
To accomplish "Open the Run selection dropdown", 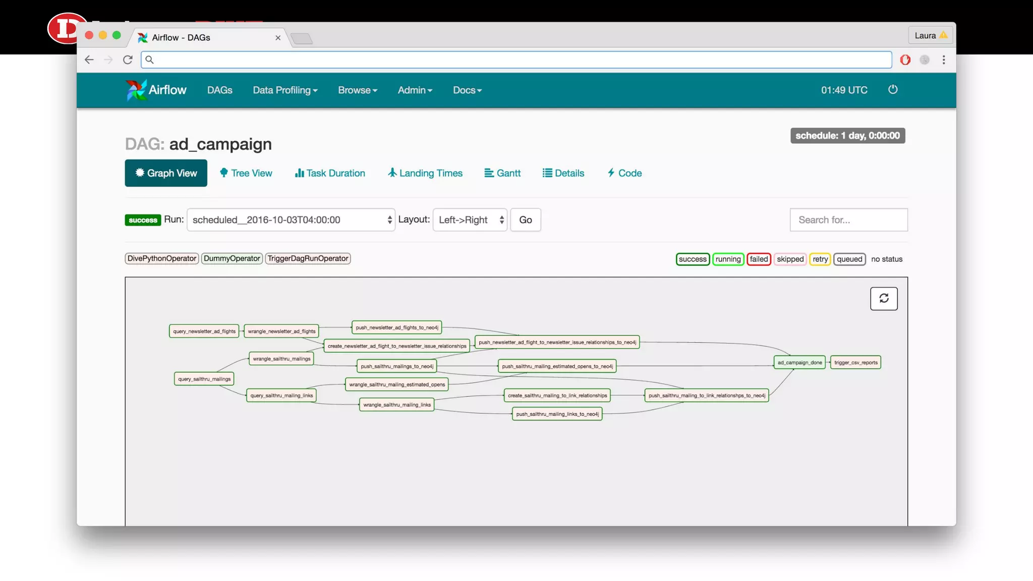I will click(x=291, y=220).
